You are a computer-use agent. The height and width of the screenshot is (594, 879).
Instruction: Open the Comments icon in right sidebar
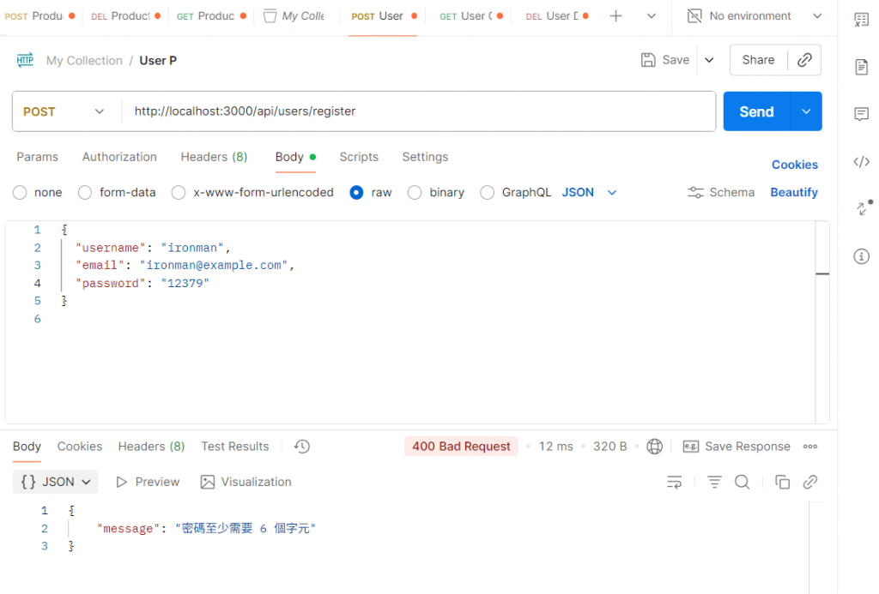pyautogui.click(x=862, y=114)
